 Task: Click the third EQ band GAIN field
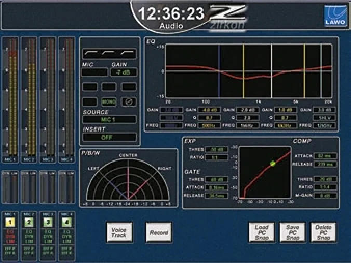click(247, 110)
